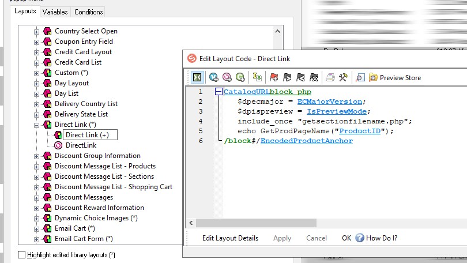Screen dimensions: 467x263
Task: Expand the Credit Card Layout node
Action: coord(37,52)
